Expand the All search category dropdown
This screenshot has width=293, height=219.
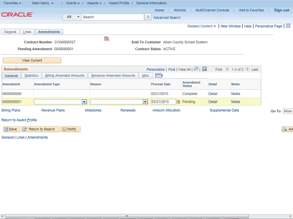pyautogui.click(x=72, y=17)
